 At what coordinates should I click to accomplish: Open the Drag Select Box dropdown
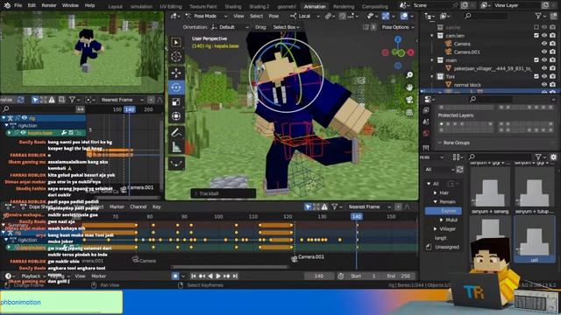coord(286,27)
